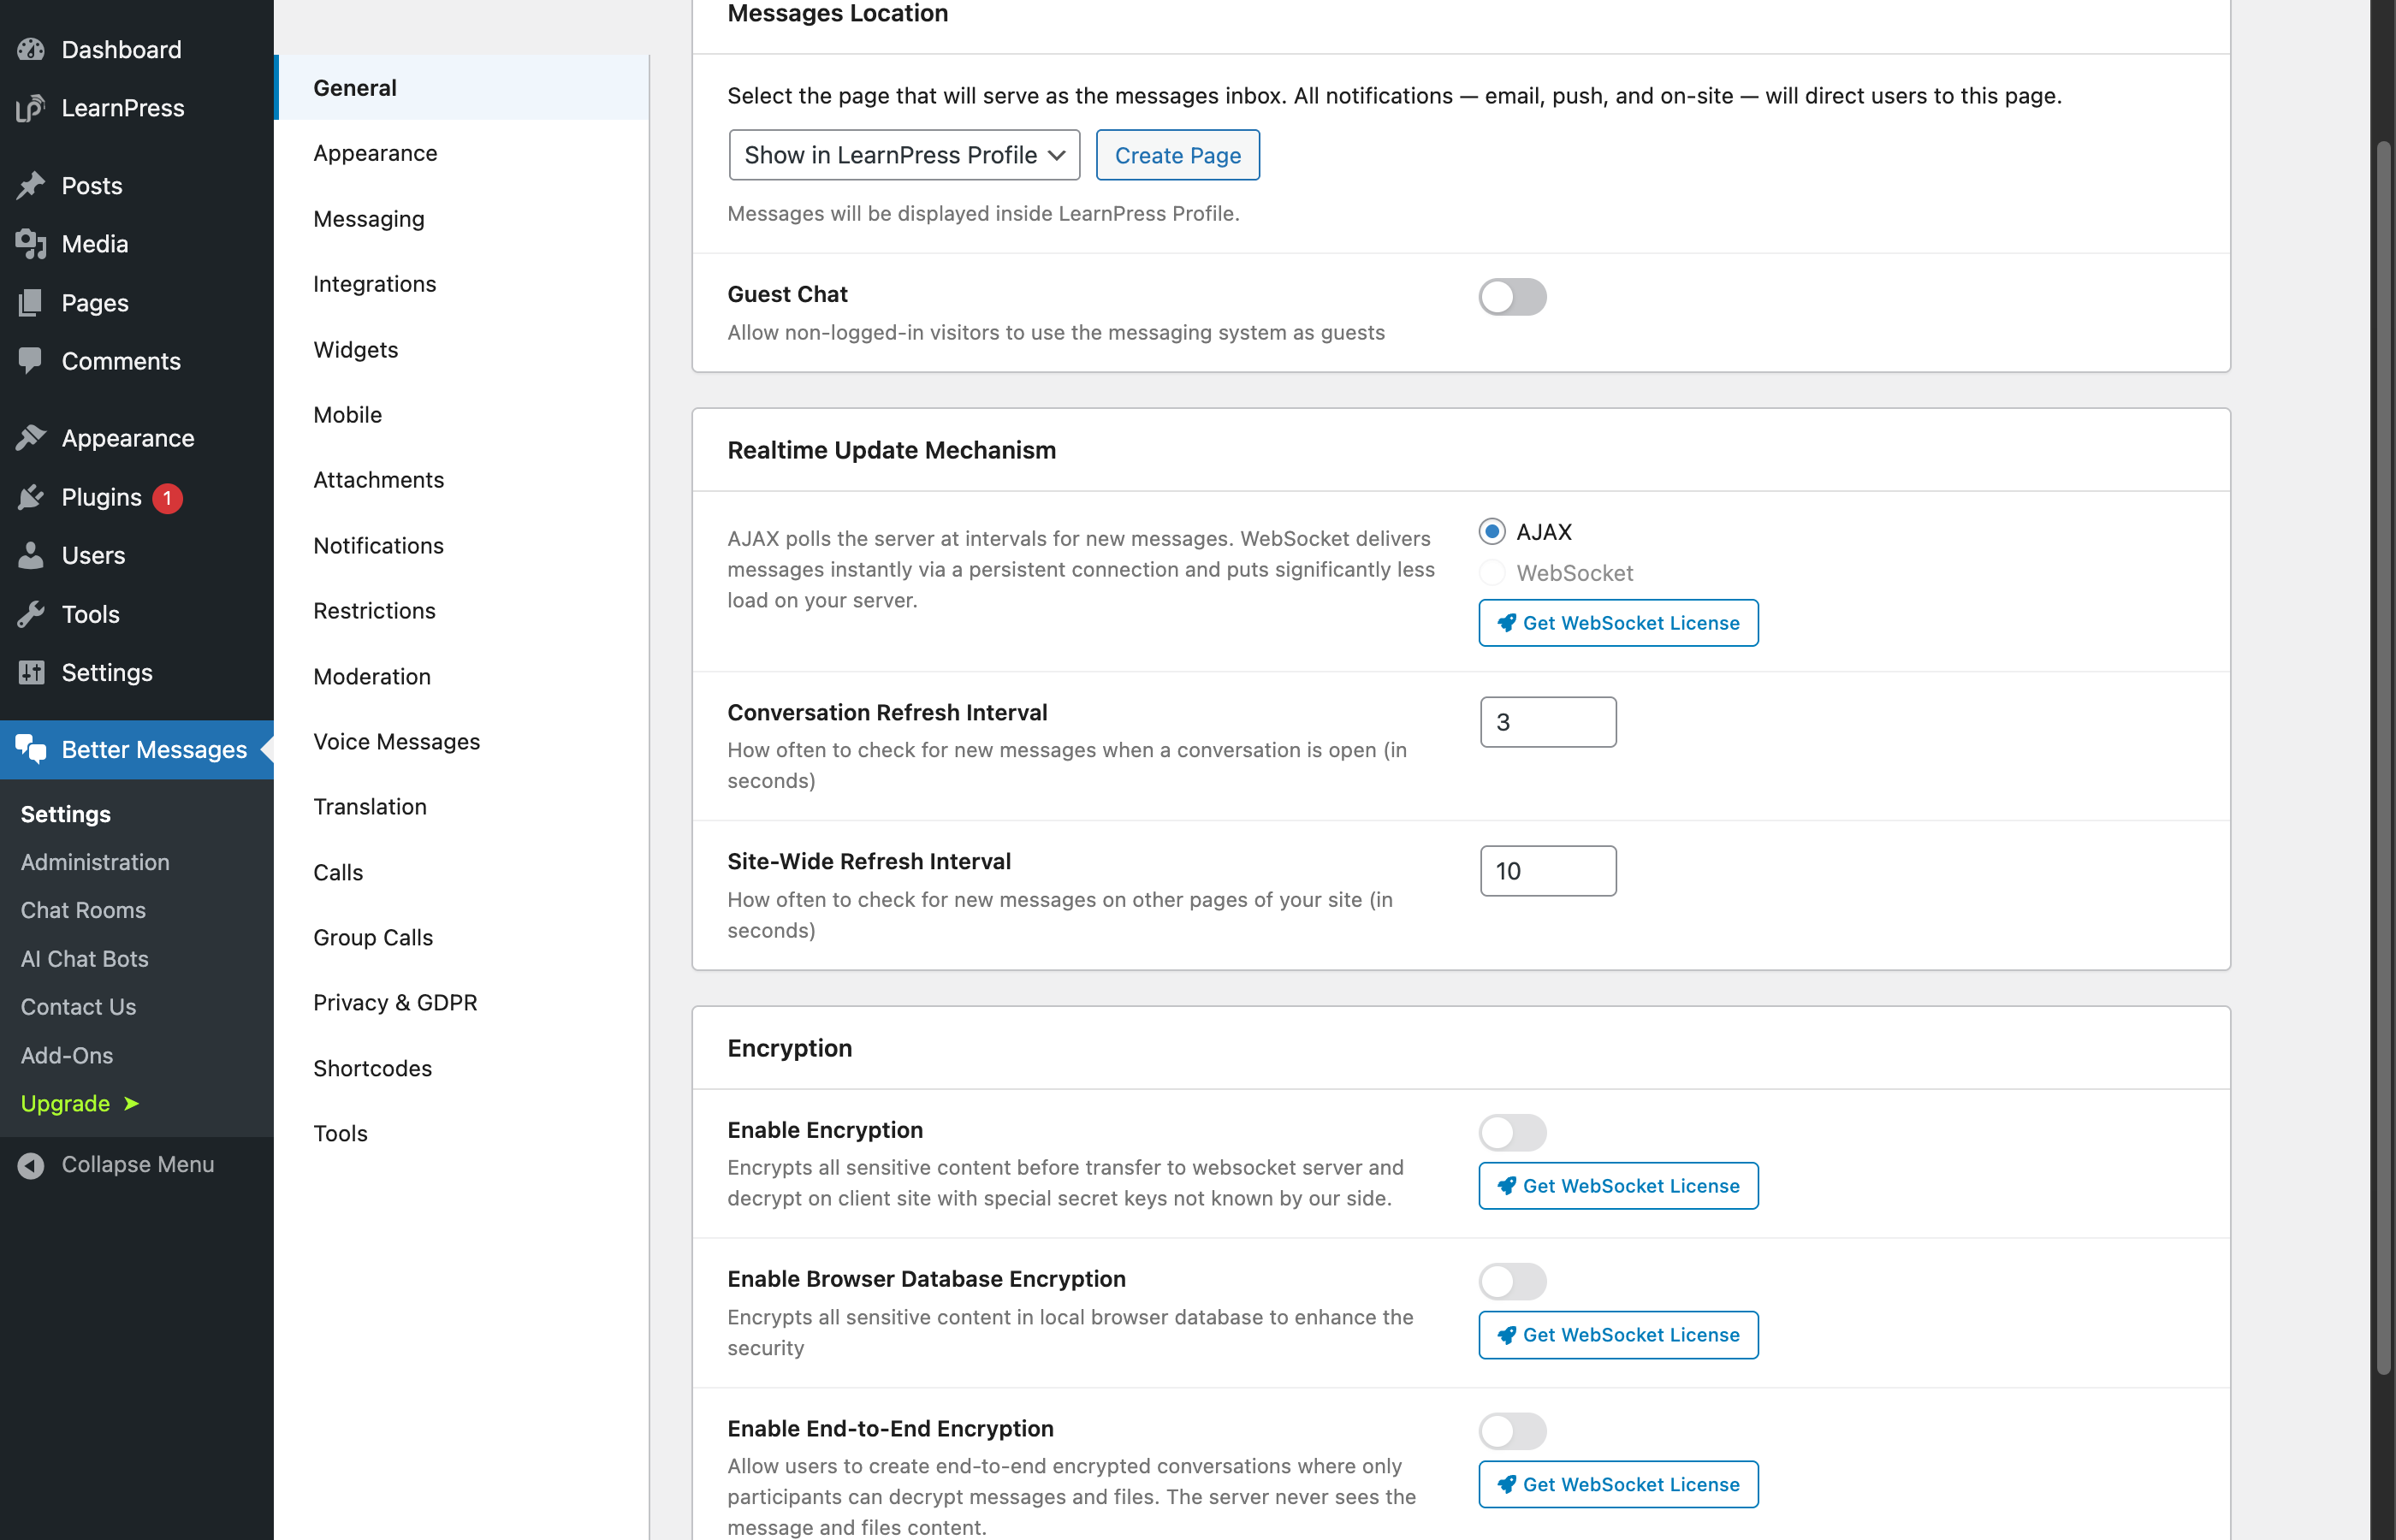The height and width of the screenshot is (1540, 2396).
Task: Click the Posts pushpin icon
Action: point(31,185)
